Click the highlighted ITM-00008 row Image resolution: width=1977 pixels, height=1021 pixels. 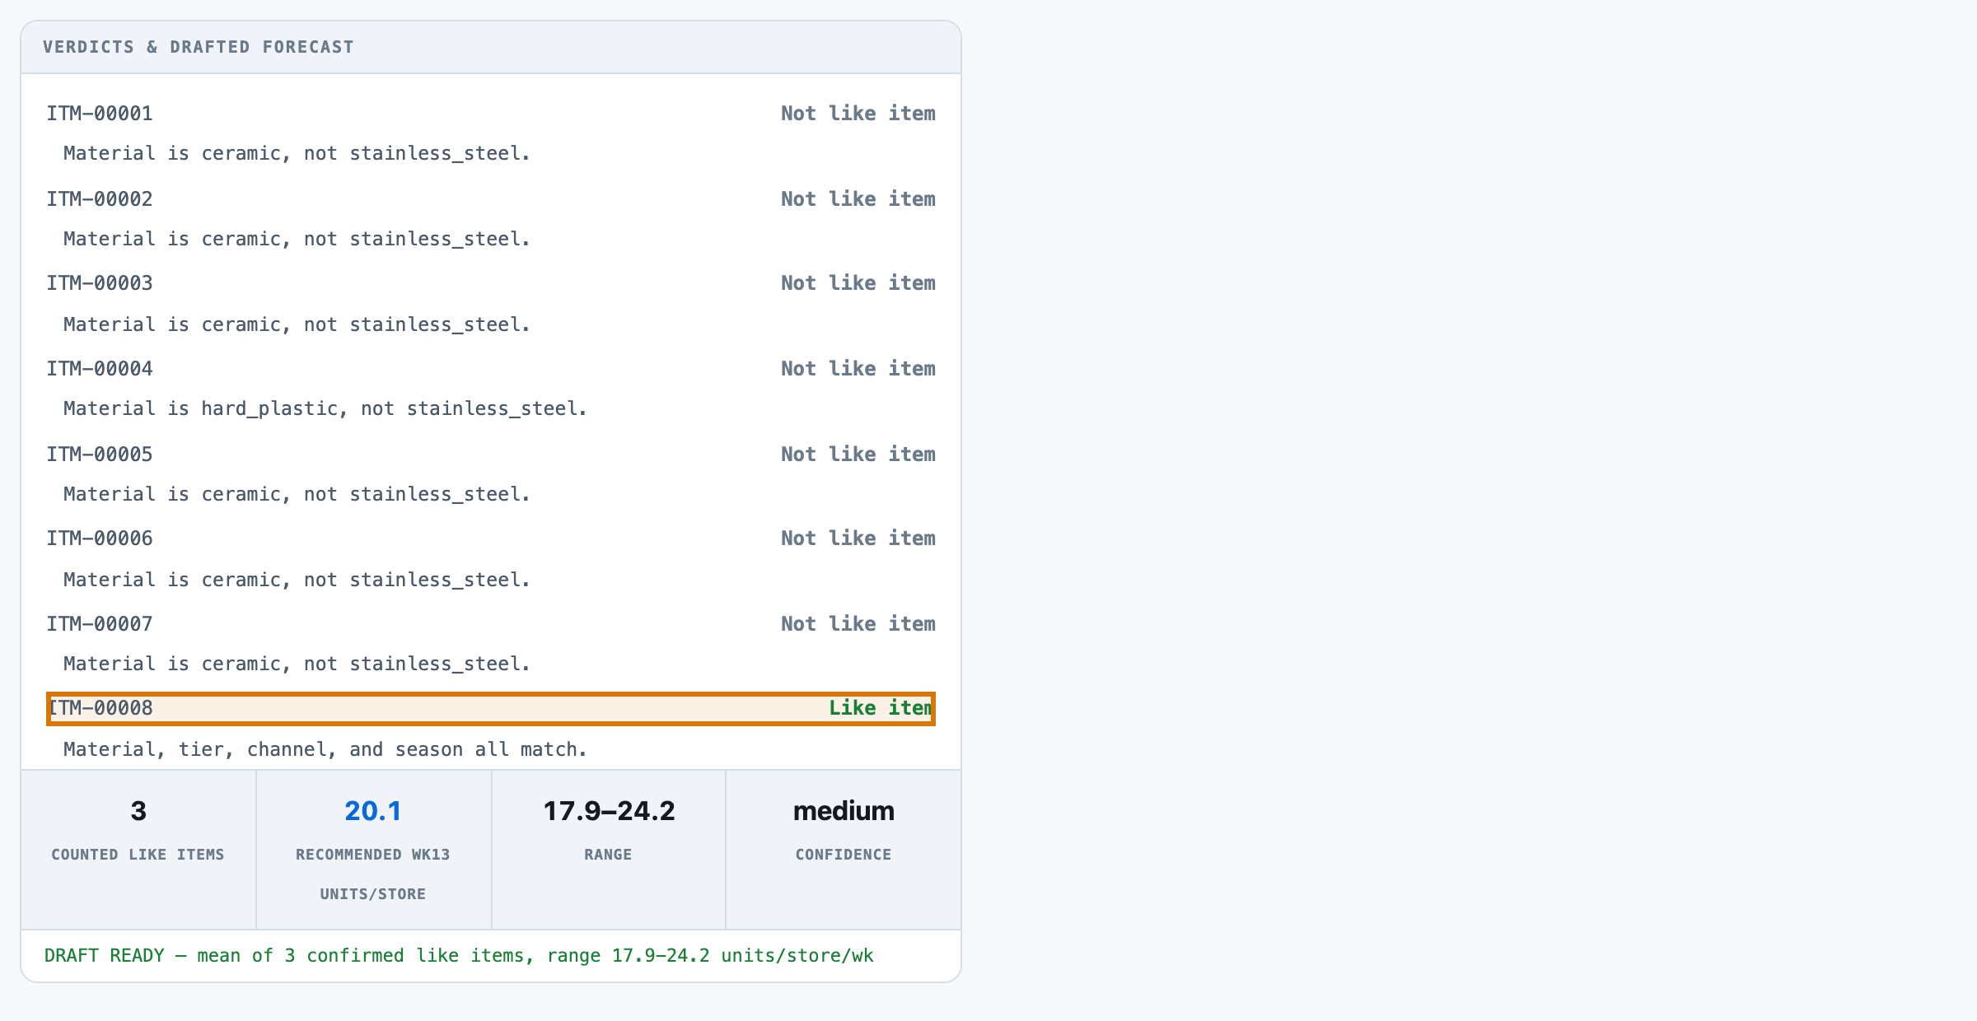point(491,708)
